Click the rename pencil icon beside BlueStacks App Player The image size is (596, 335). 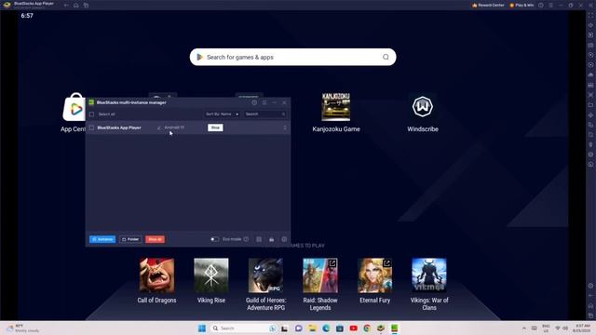coord(159,127)
